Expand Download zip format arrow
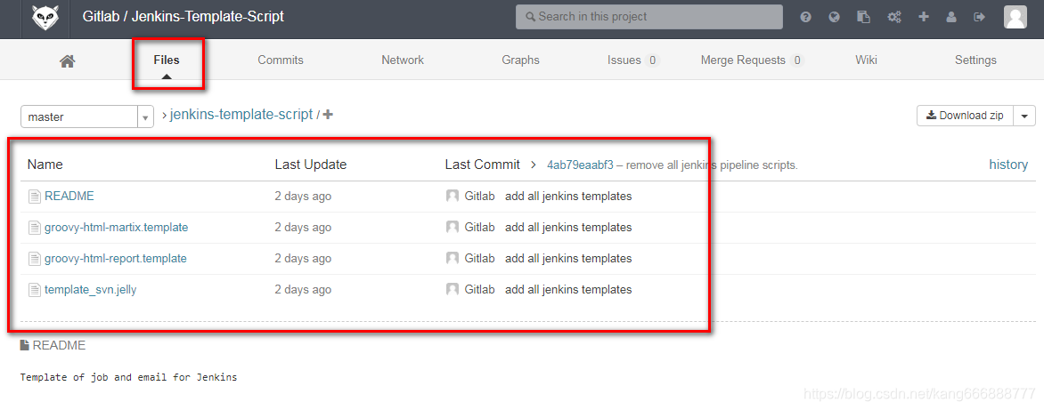The height and width of the screenshot is (410, 1044). (x=1024, y=116)
